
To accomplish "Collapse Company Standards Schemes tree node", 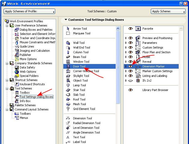I will [x=7, y=63].
